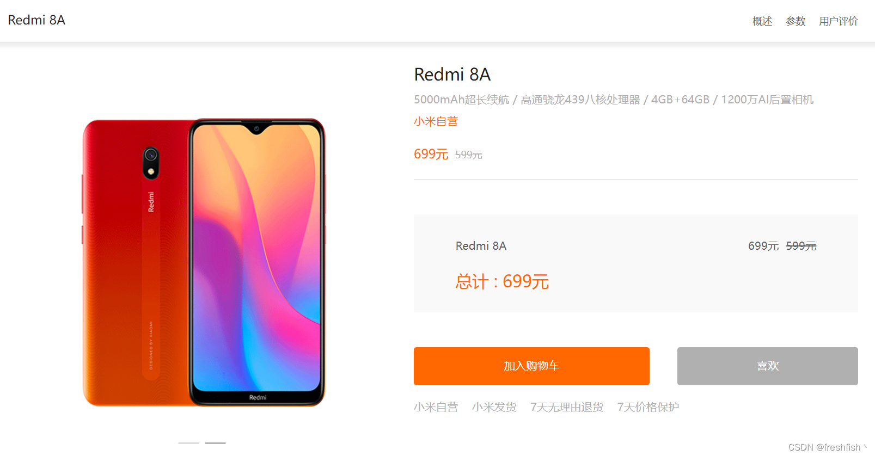The height and width of the screenshot is (456, 875).
Task: Click the 总计：699元 total amount
Action: tap(502, 282)
